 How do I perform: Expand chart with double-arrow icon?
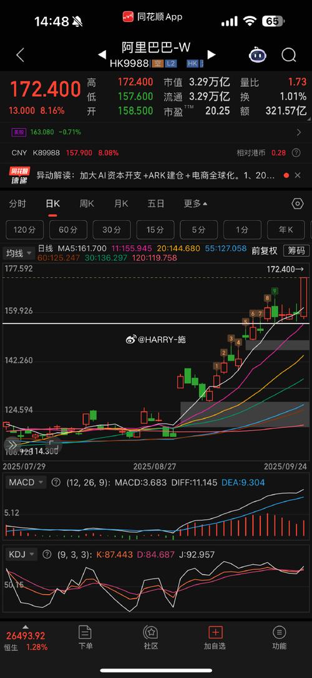12,445
